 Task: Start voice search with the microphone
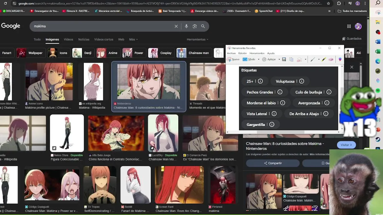[x=186, y=26]
